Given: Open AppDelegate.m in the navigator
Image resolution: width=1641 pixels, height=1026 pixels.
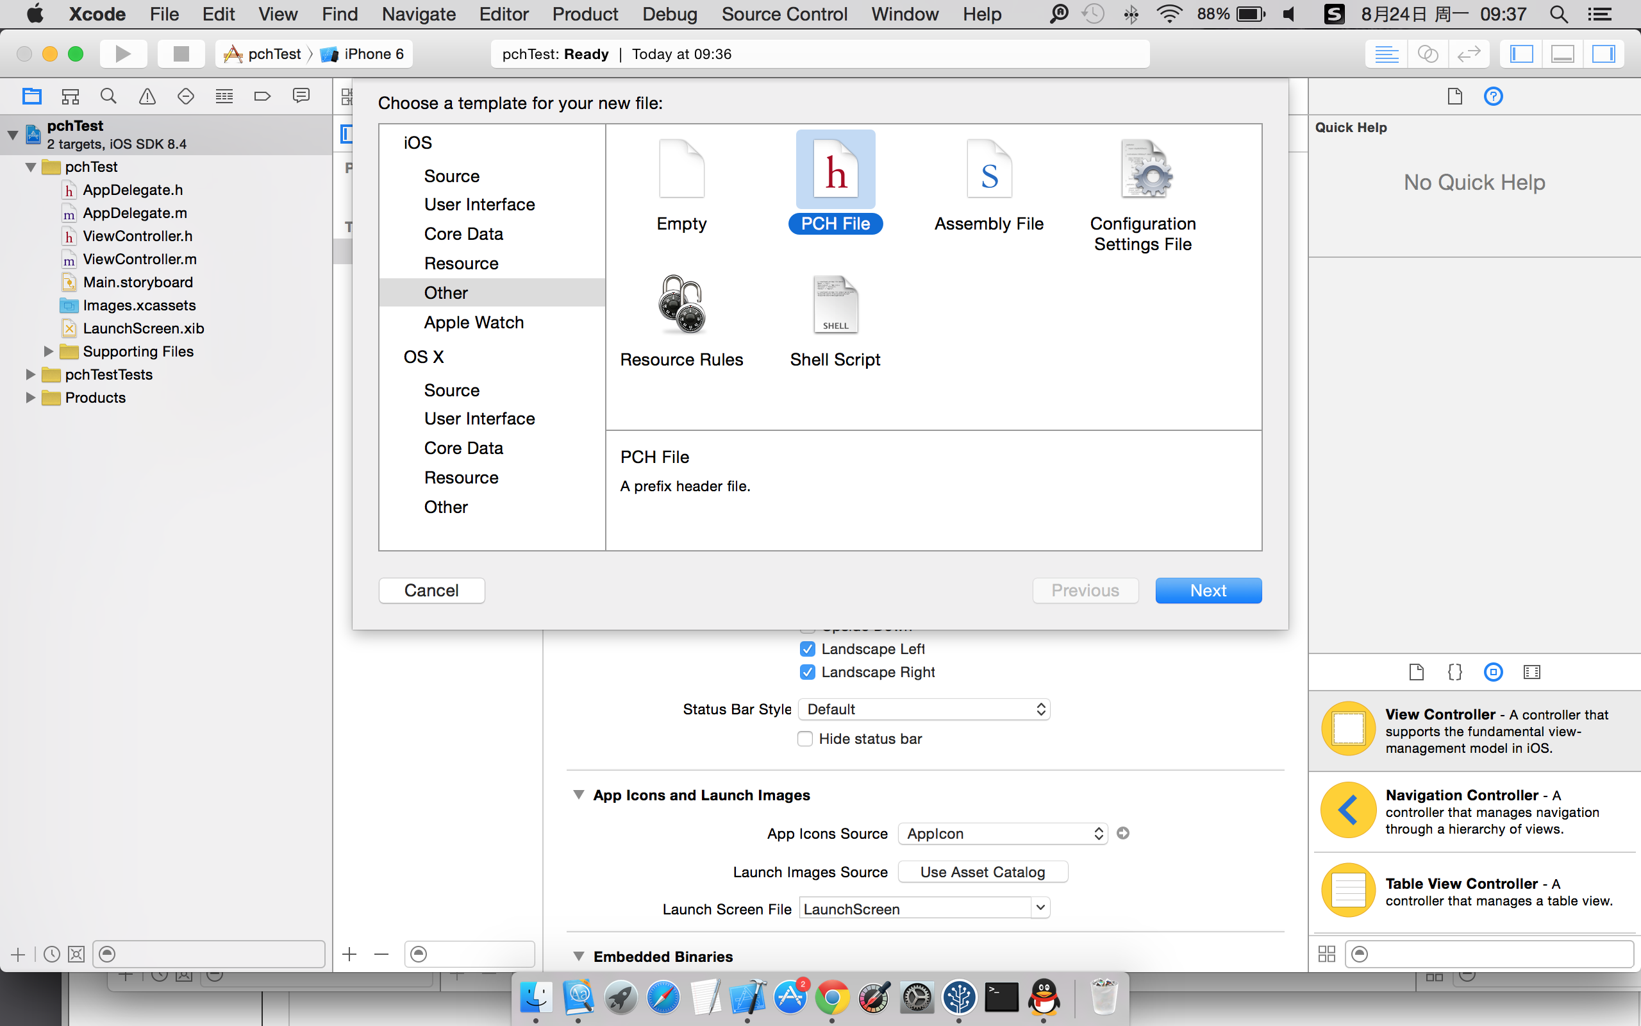Looking at the screenshot, I should tap(134, 213).
